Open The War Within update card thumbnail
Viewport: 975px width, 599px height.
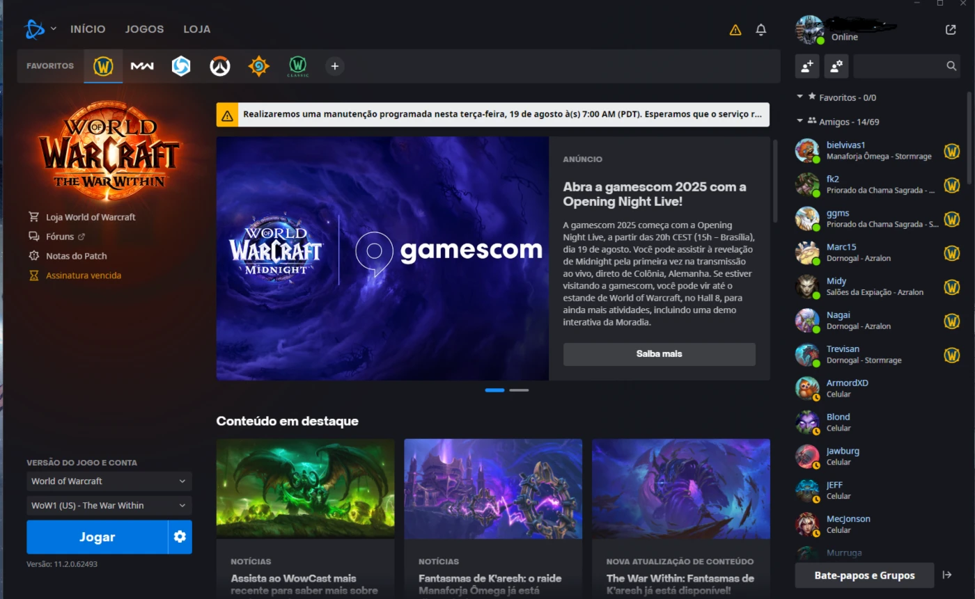click(681, 488)
